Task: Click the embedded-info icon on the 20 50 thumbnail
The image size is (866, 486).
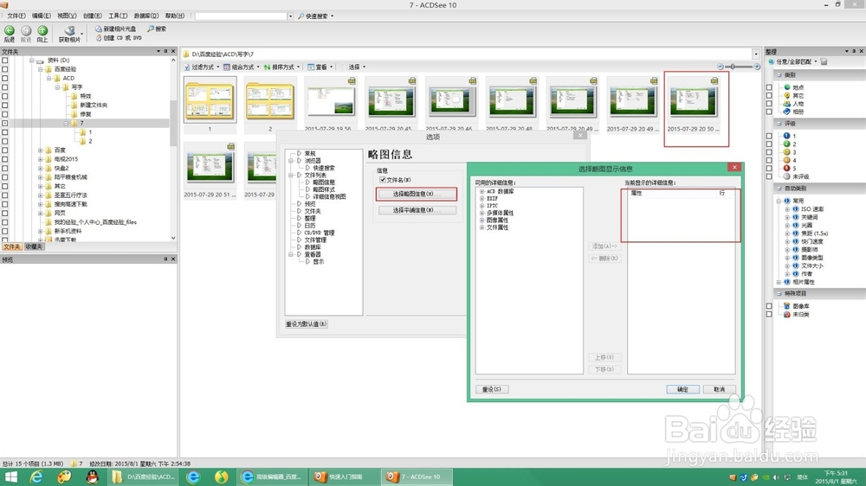Action: [x=714, y=80]
